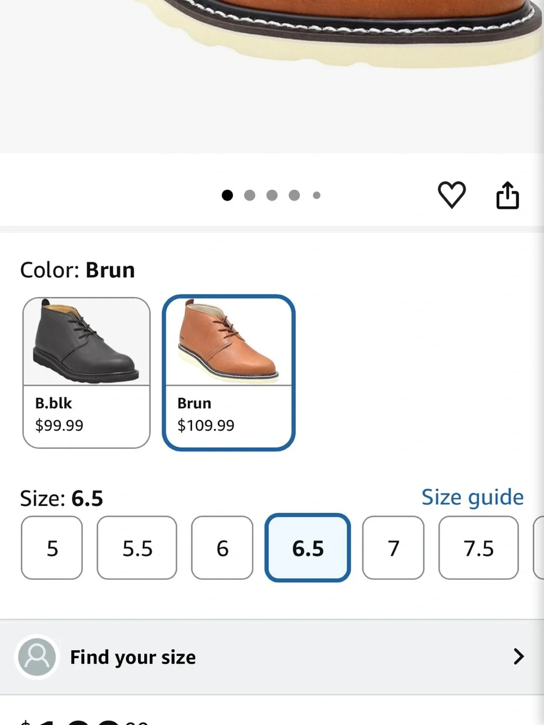This screenshot has height=725, width=544.
Task: Choose size 5.5
Action: click(137, 548)
